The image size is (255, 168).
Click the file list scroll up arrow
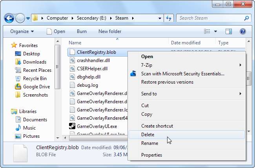coord(249,42)
